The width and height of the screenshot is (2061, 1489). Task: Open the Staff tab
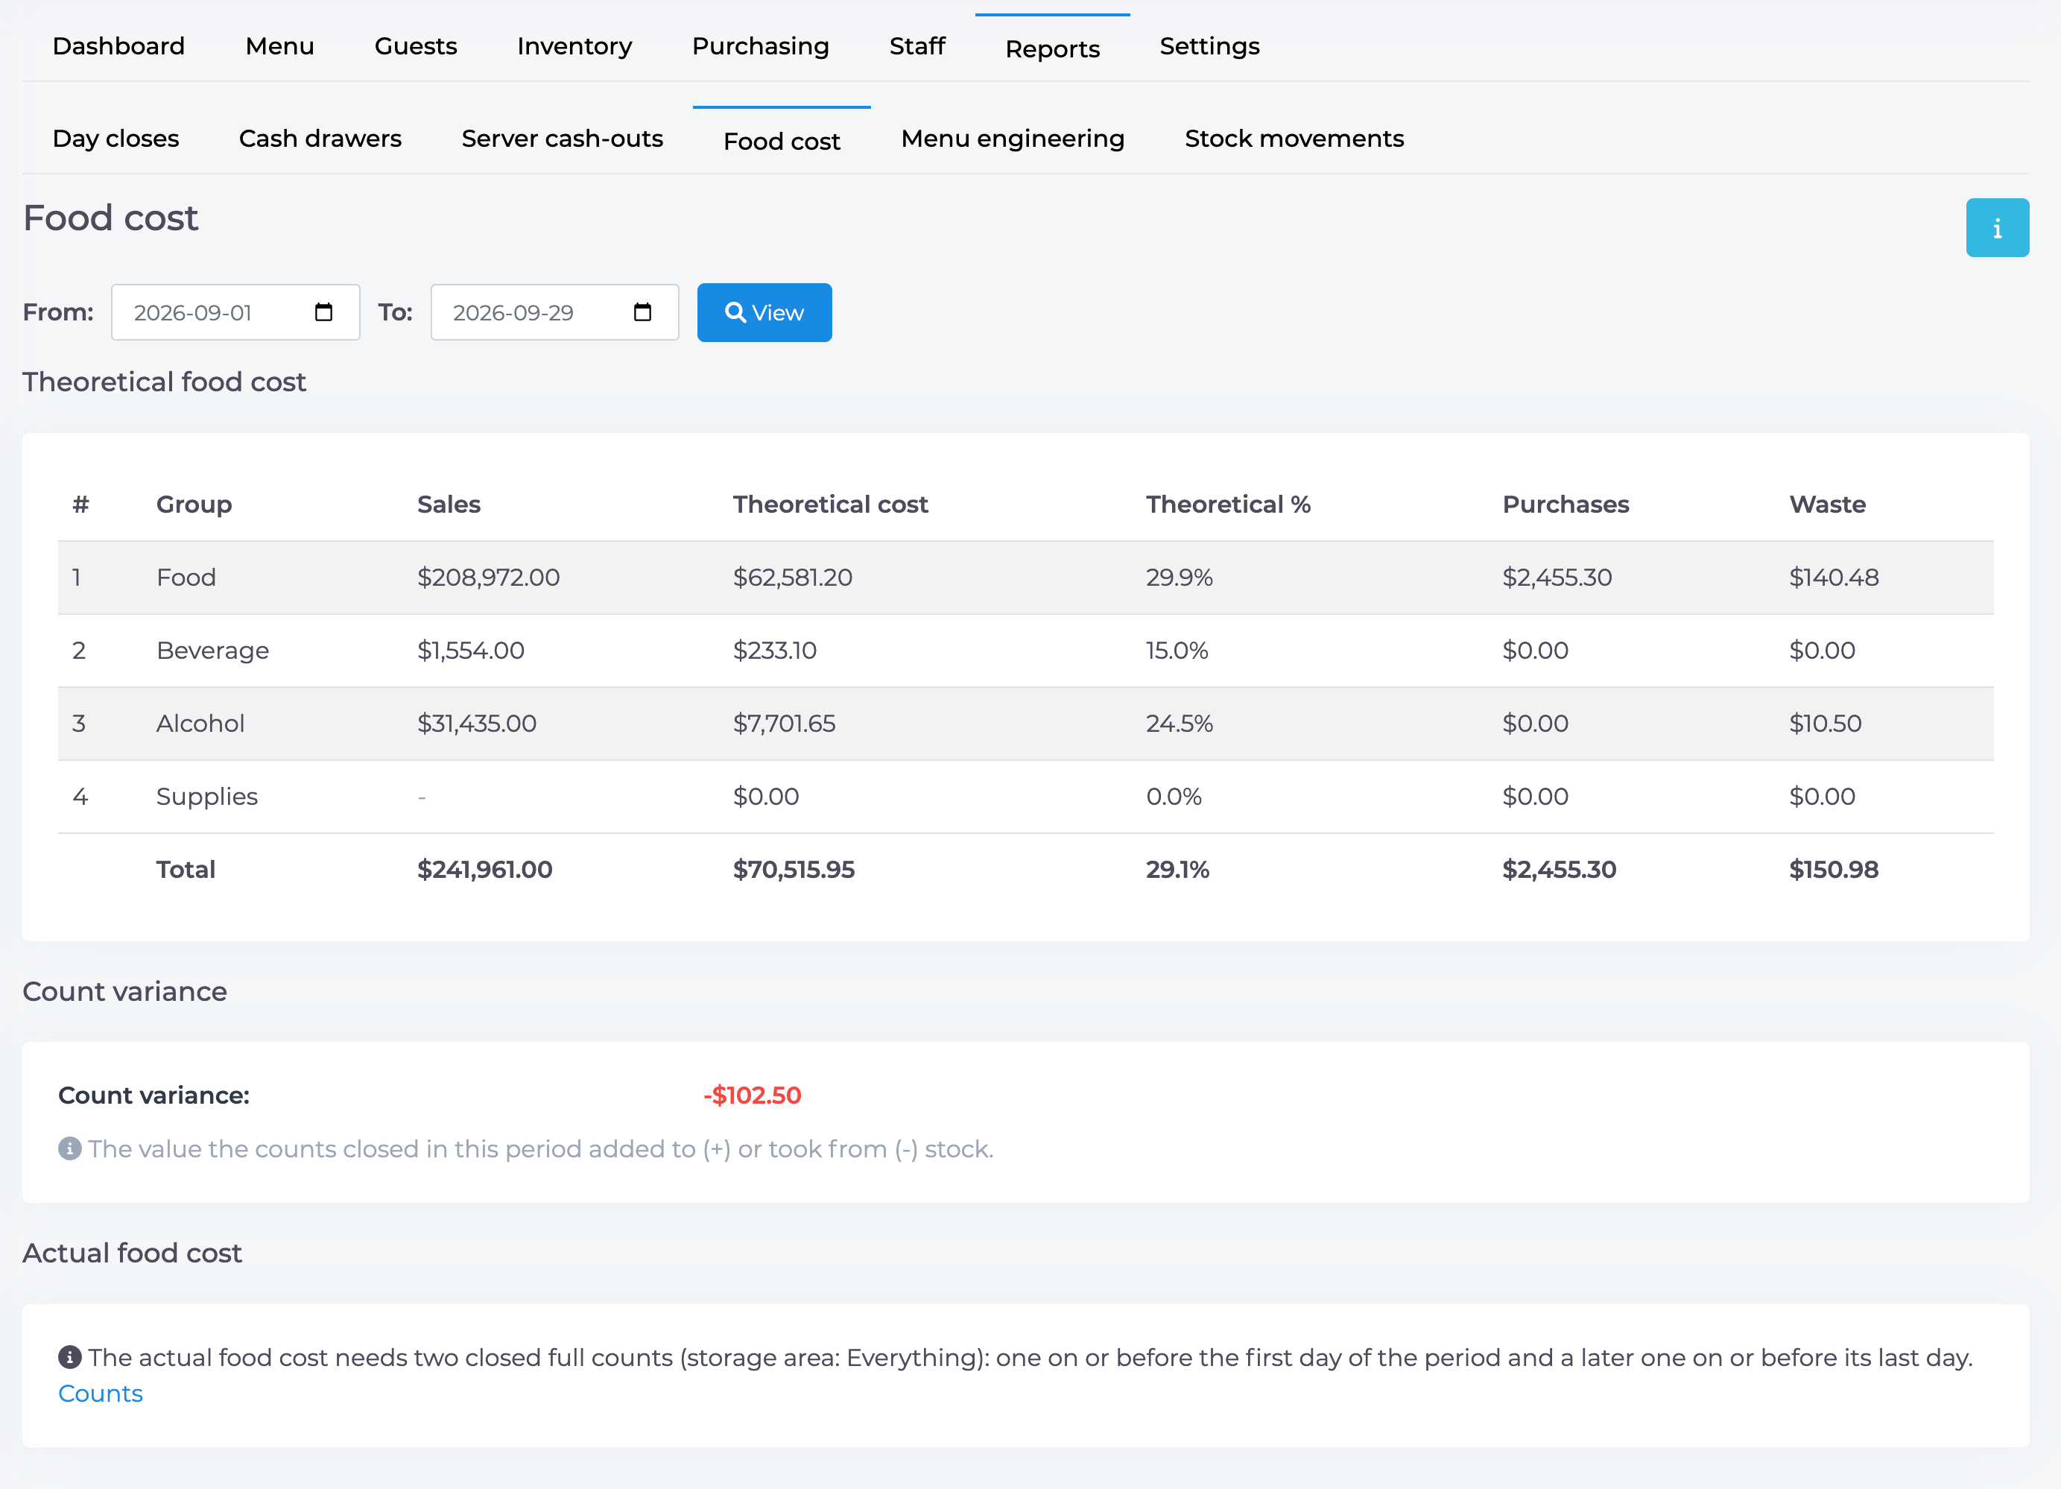click(x=917, y=46)
